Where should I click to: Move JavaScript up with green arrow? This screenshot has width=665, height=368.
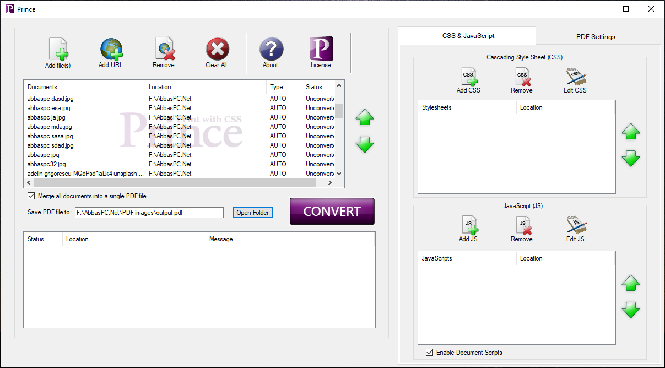pyautogui.click(x=631, y=283)
